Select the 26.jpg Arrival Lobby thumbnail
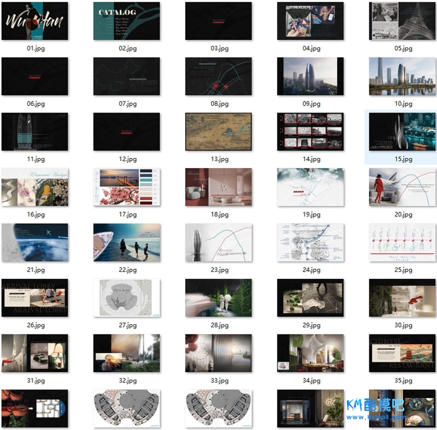This screenshot has width=437, height=430. 35,297
